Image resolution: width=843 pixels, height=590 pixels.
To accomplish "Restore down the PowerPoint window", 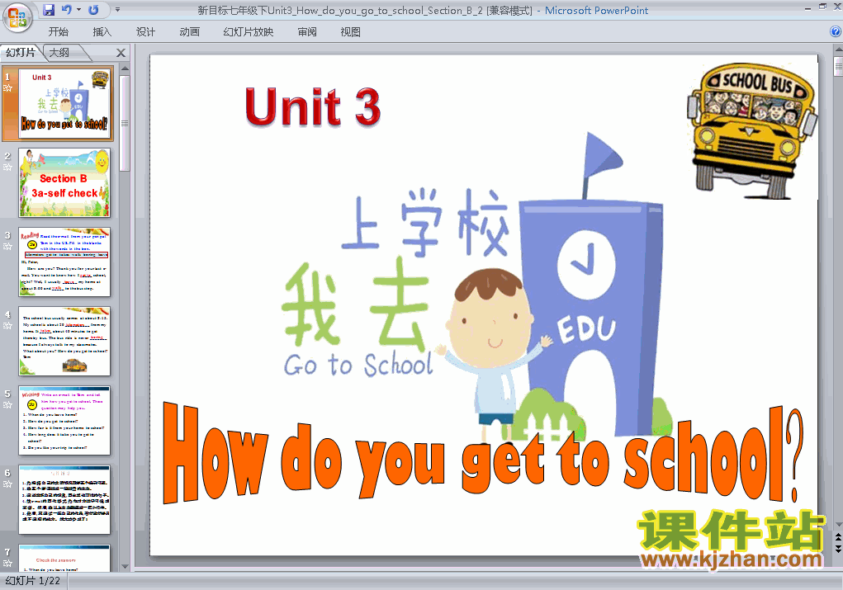I will (x=822, y=7).
